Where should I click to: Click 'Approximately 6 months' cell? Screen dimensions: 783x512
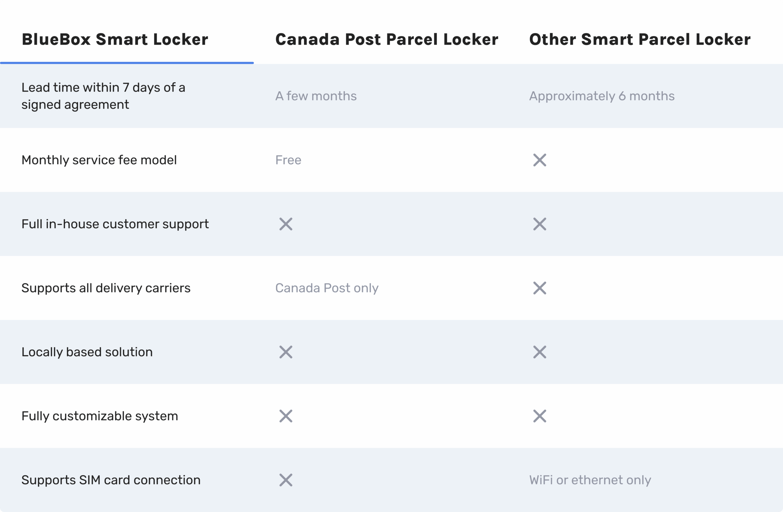click(602, 96)
